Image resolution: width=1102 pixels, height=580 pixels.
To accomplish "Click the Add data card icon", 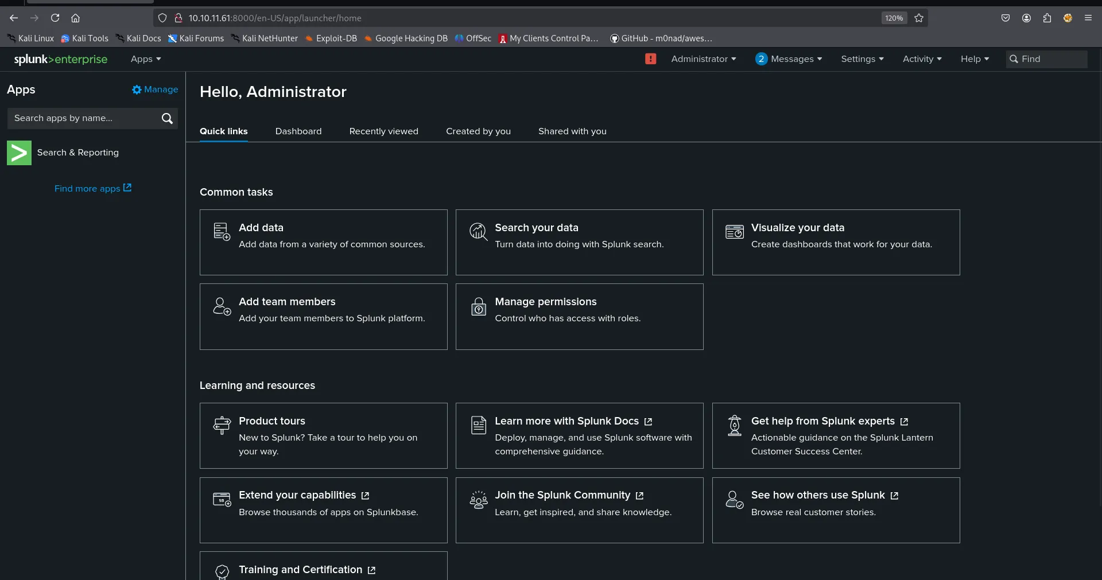I will click(x=222, y=232).
